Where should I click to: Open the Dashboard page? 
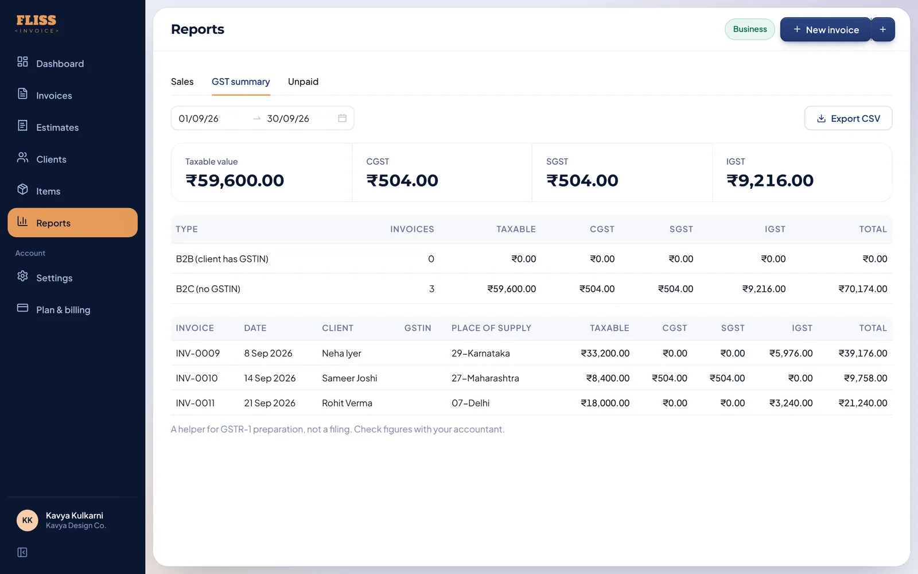pos(72,63)
